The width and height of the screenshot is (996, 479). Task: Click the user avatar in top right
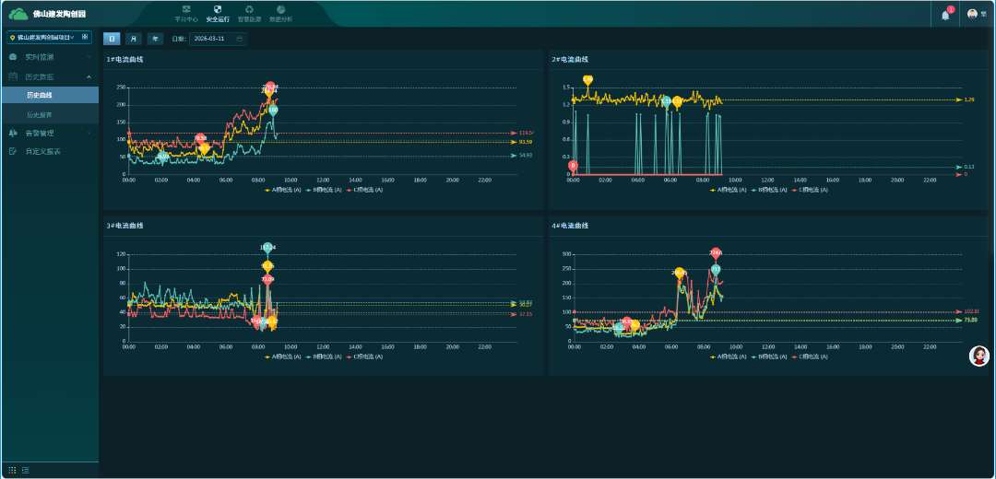[x=972, y=15]
